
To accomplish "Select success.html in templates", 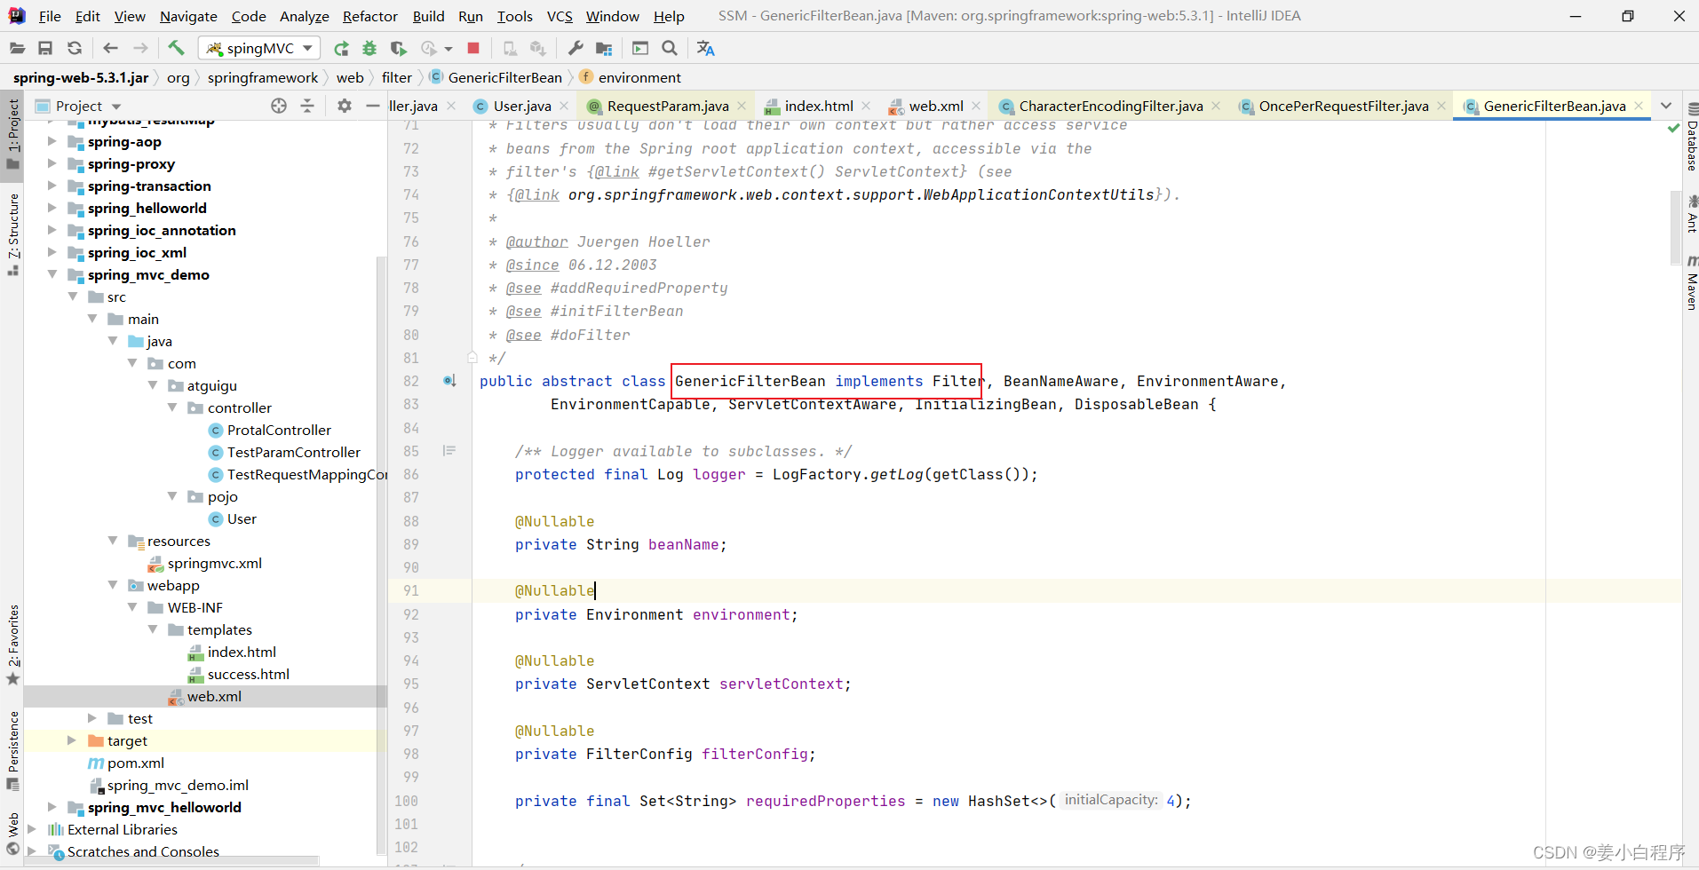I will [249, 674].
